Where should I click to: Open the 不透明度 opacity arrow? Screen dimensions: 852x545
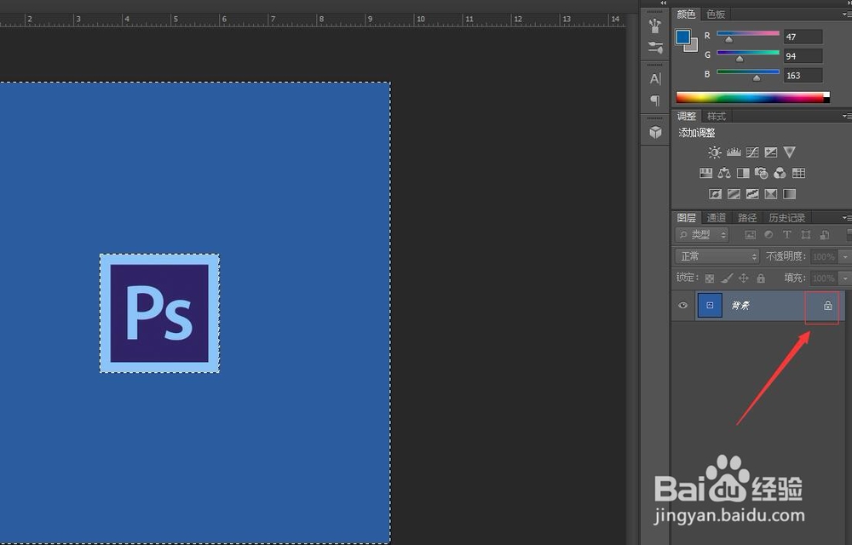845,256
